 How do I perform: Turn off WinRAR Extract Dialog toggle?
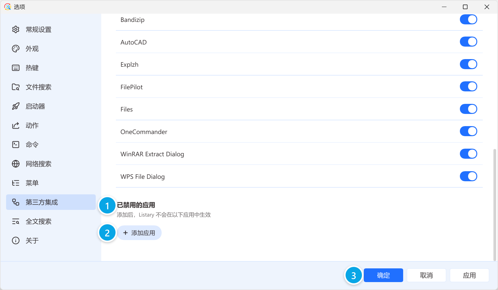468,154
